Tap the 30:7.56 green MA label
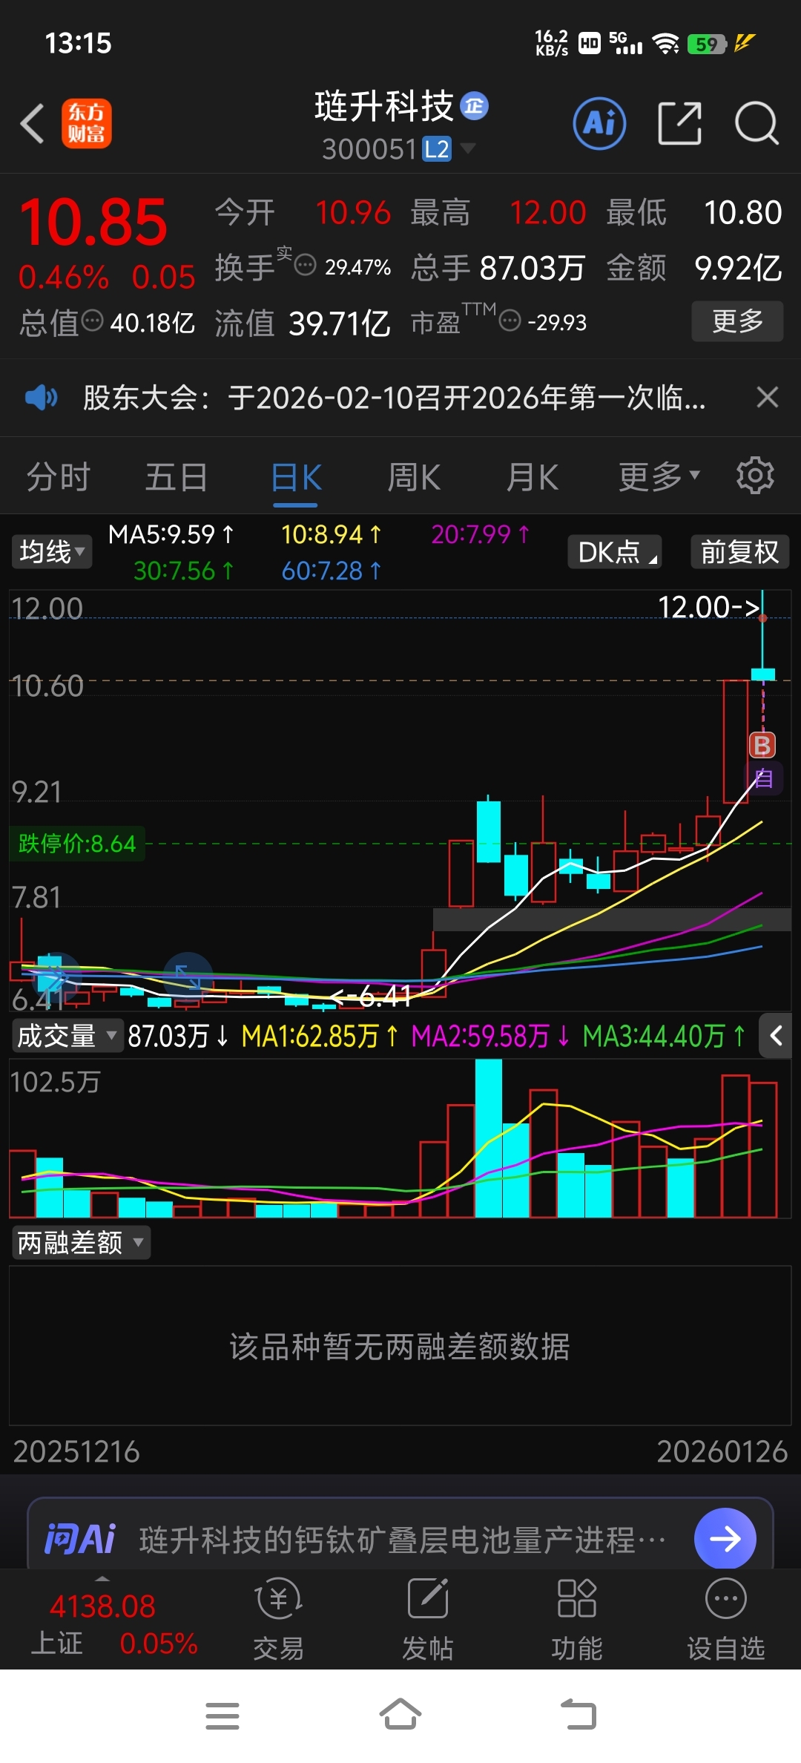The image size is (801, 1763). 184,571
